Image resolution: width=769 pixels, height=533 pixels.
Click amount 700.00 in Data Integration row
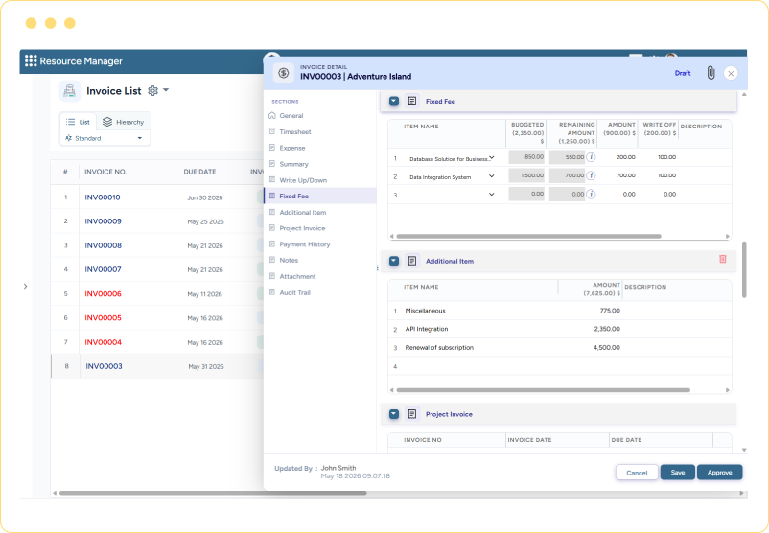(625, 175)
